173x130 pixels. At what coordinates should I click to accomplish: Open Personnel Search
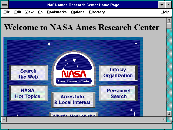[x=118, y=93]
